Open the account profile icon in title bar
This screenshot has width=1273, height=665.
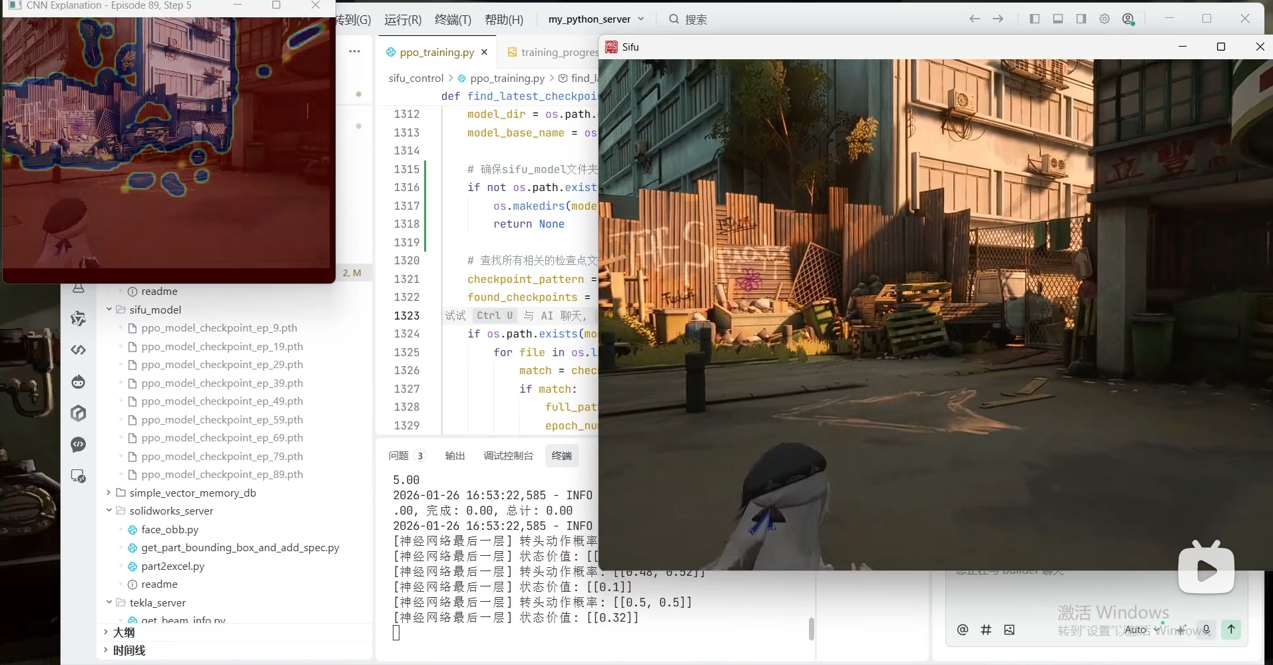(x=1129, y=19)
